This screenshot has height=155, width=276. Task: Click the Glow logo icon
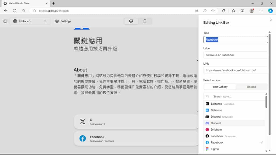click(5, 21)
